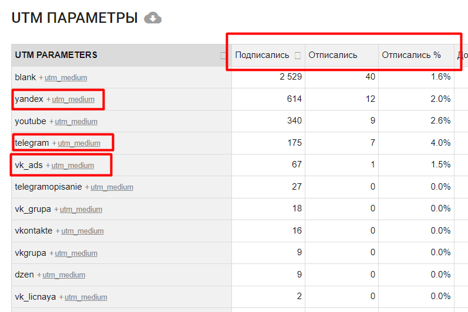Select the yandex source label
The image size is (468, 312).
[x=29, y=99]
